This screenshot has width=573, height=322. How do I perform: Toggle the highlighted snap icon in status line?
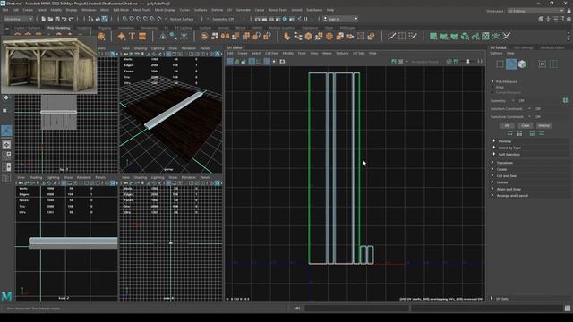(x=105, y=19)
